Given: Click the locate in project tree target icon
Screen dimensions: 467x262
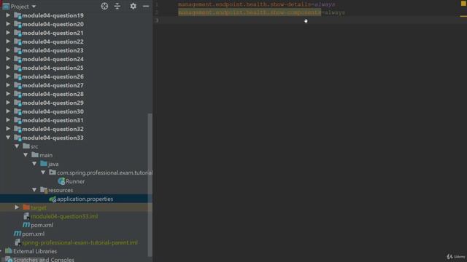Looking at the screenshot, I should click(104, 7).
